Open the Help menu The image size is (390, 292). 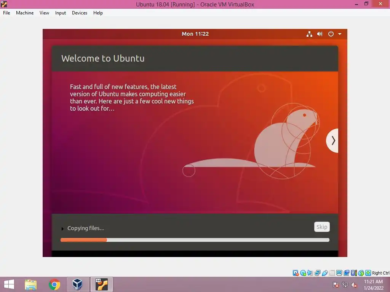point(98,13)
